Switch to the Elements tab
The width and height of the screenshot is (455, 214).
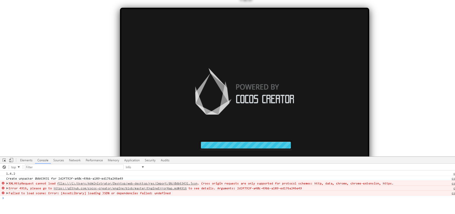pos(26,160)
